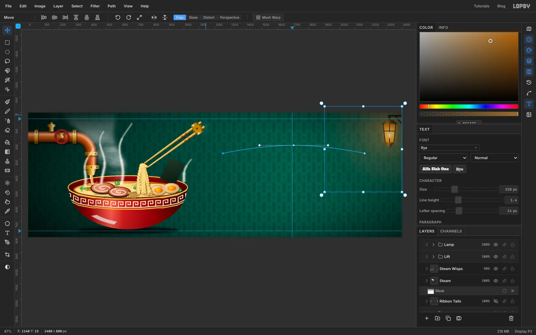Show the hidden Ribbon Tails layer
Viewport: 536px width, 335px height.
496,301
